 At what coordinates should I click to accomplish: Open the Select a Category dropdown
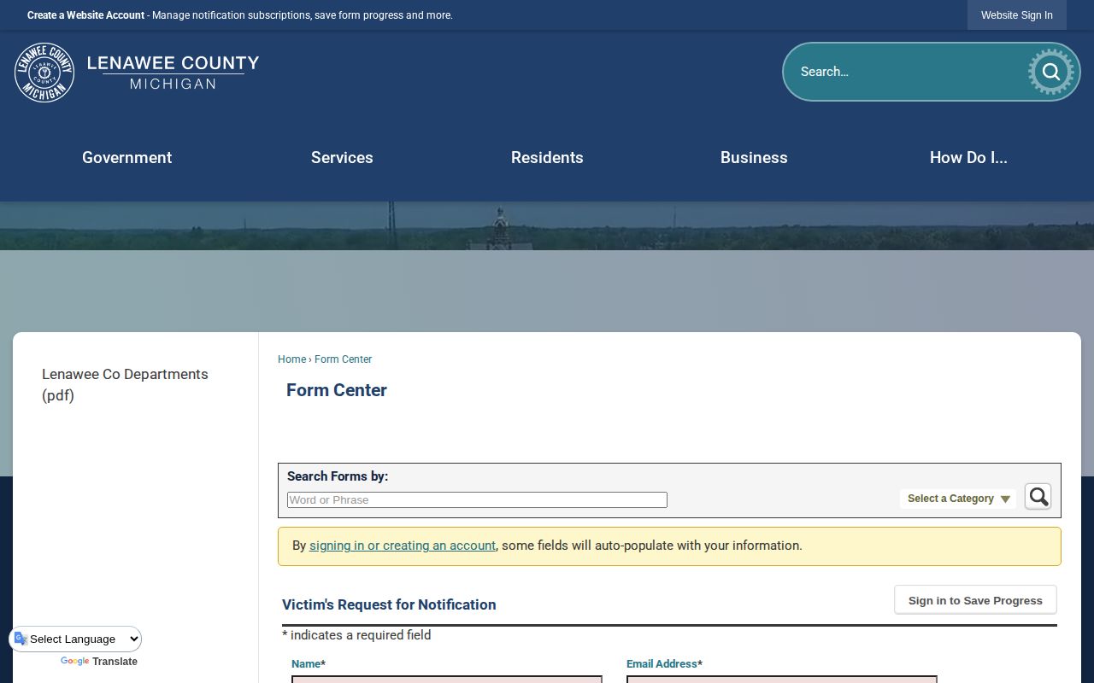pos(958,499)
